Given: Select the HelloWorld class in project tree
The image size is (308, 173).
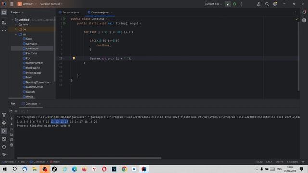Looking at the screenshot, I should (33, 68).
